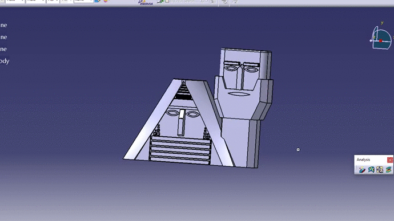Click the red square on the compass
The image size is (394, 221).
tap(380, 40)
